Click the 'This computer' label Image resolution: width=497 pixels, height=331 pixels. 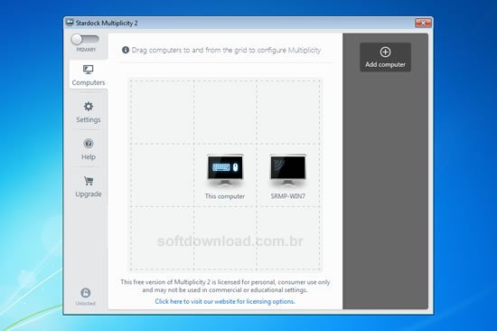click(x=225, y=196)
